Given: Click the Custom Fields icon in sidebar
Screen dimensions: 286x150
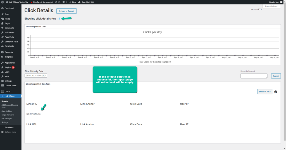Looking at the screenshot, I should [x=2, y=85].
